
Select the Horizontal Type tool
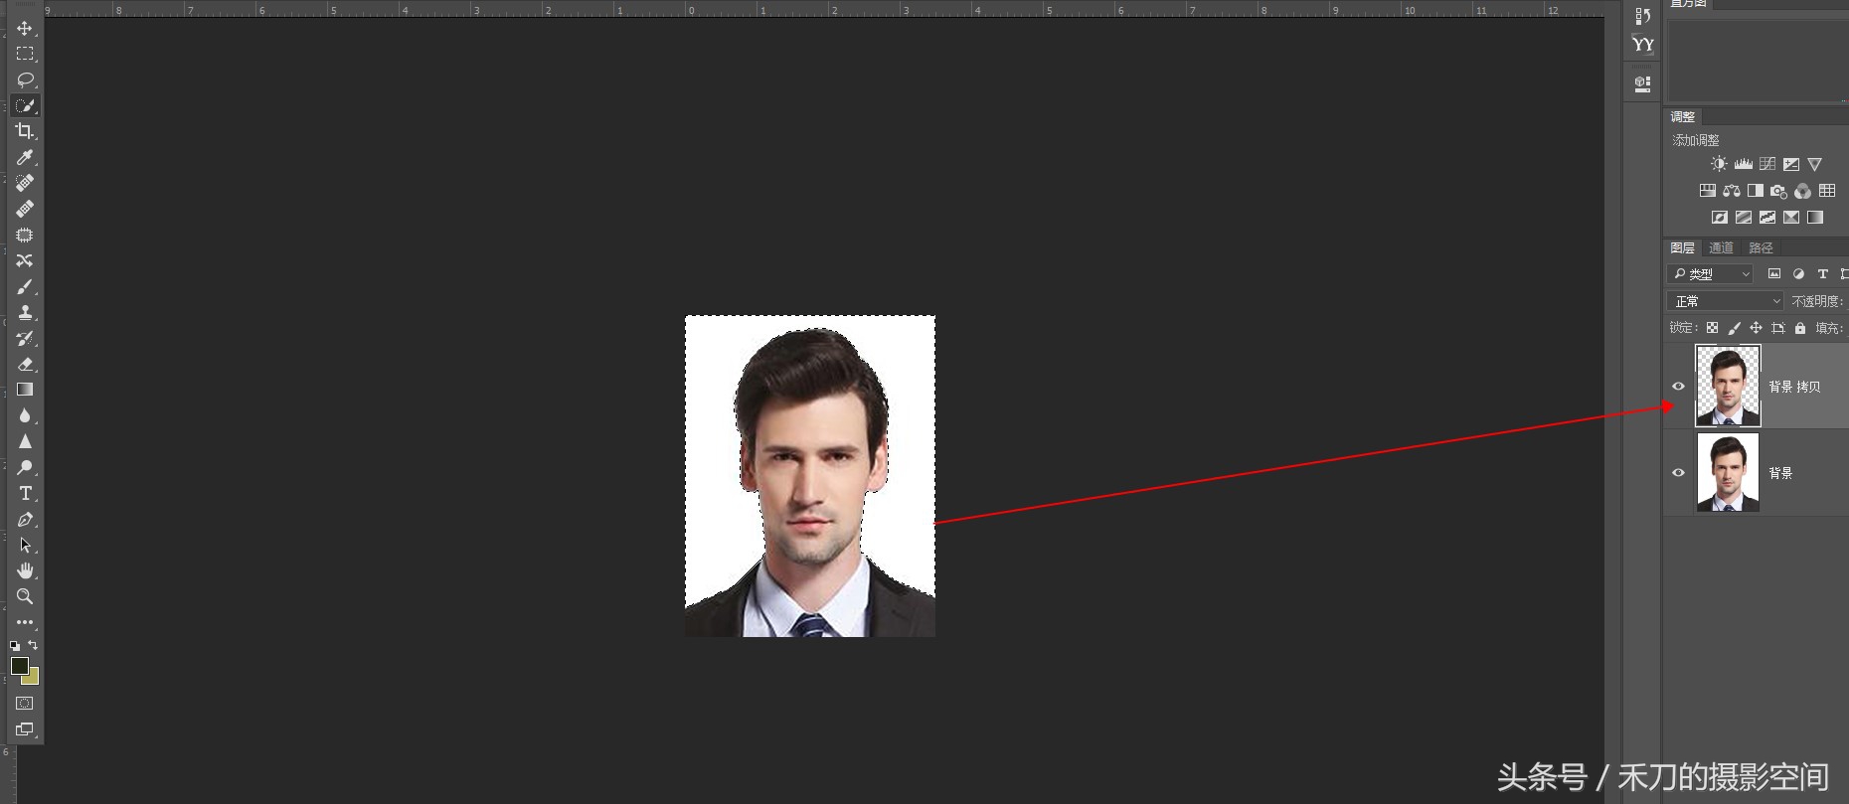pos(25,493)
